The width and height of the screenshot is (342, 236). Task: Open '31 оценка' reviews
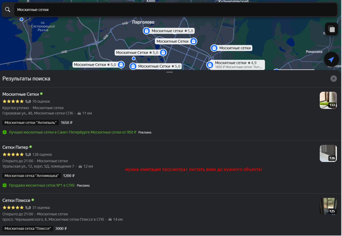pyautogui.click(x=41, y=208)
